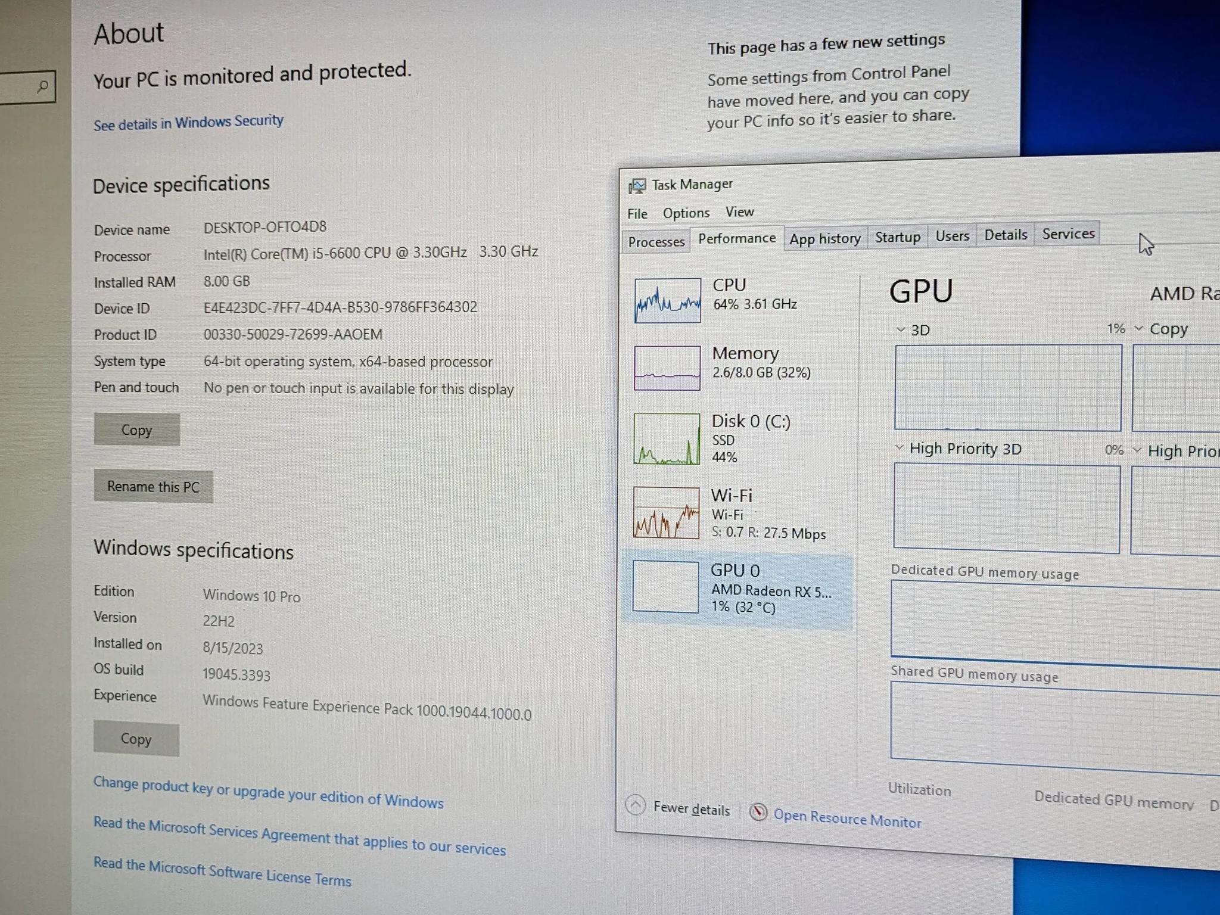Image resolution: width=1220 pixels, height=915 pixels.
Task: Click the OS build 19045.3393 value
Action: [x=236, y=674]
